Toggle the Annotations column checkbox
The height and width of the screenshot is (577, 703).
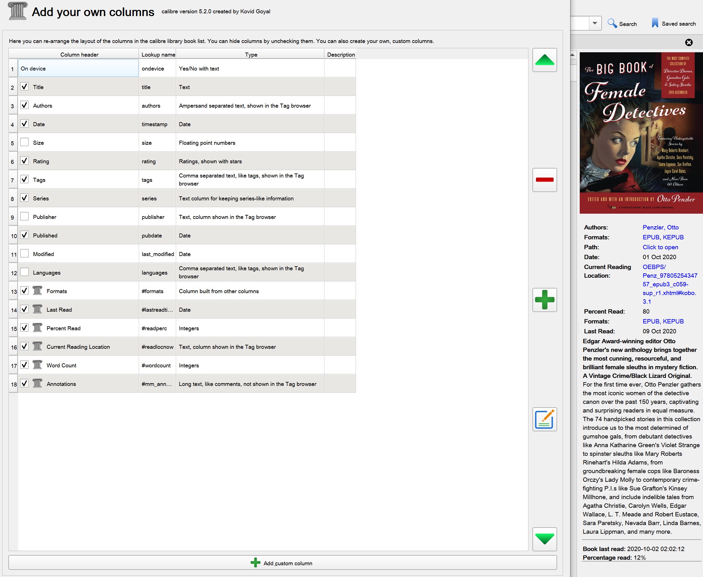pyautogui.click(x=24, y=383)
